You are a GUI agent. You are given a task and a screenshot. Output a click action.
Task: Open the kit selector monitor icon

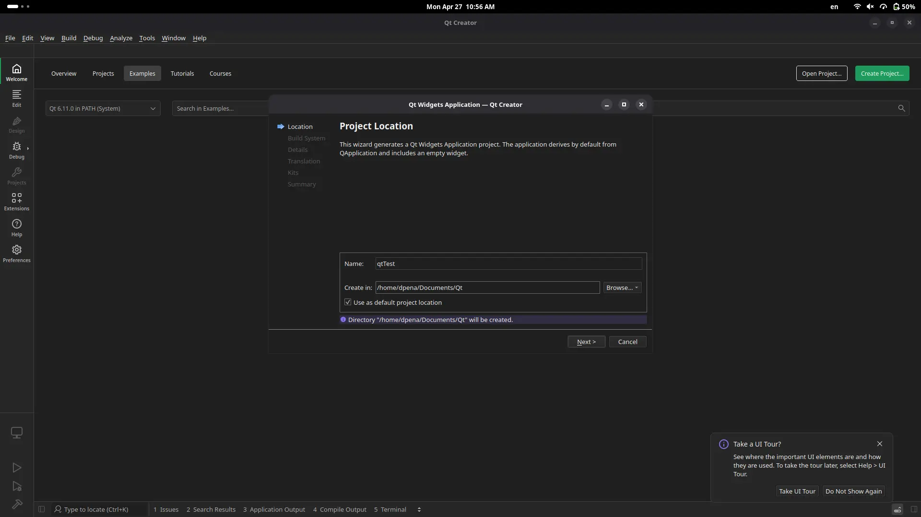[x=17, y=433]
